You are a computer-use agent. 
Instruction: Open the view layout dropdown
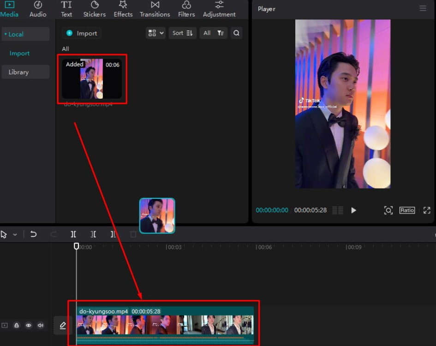pos(155,33)
